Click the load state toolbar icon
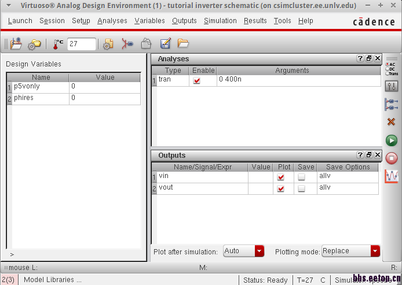Viewport: 402px width, 285px height. point(16,44)
